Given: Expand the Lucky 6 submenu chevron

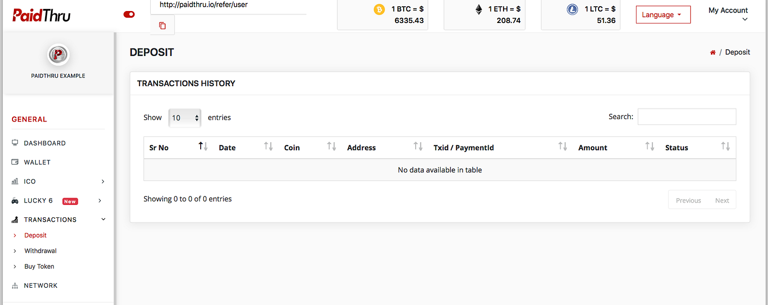Looking at the screenshot, I should point(100,201).
